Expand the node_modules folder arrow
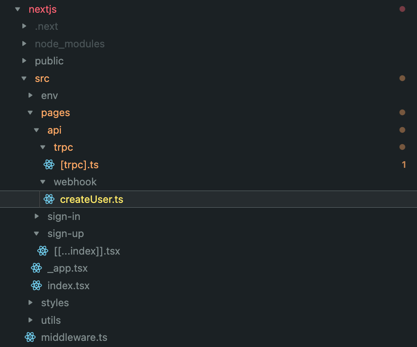Viewport: 417px width, 347px height. point(24,44)
